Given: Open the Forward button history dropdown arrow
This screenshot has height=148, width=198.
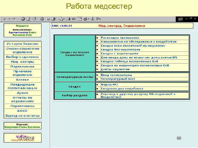Looking at the screenshot, I should [18, 19].
